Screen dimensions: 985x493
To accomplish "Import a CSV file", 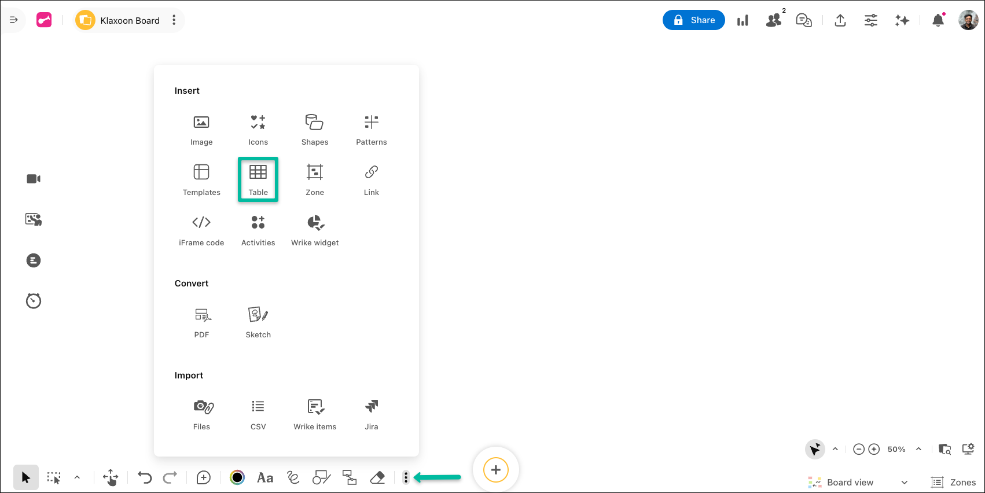I will (258, 414).
